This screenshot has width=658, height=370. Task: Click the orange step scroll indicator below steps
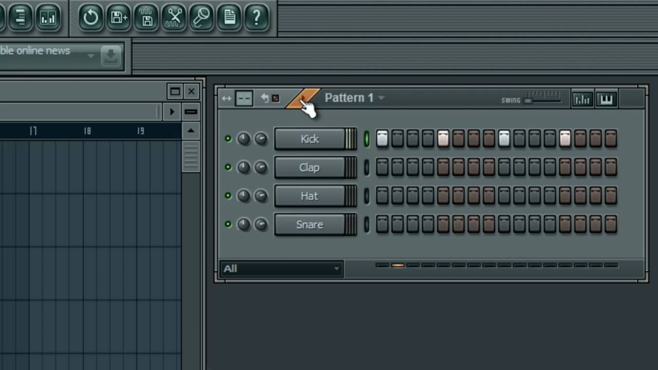click(397, 266)
